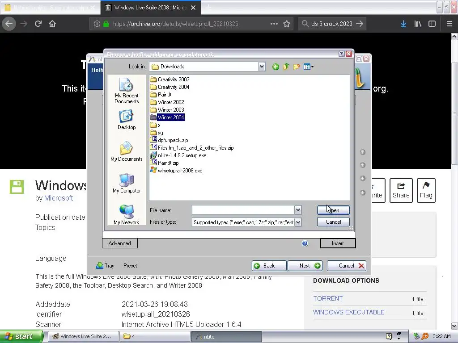
Task: Click the Cancel button in nLite wizard
Action: tap(347, 266)
